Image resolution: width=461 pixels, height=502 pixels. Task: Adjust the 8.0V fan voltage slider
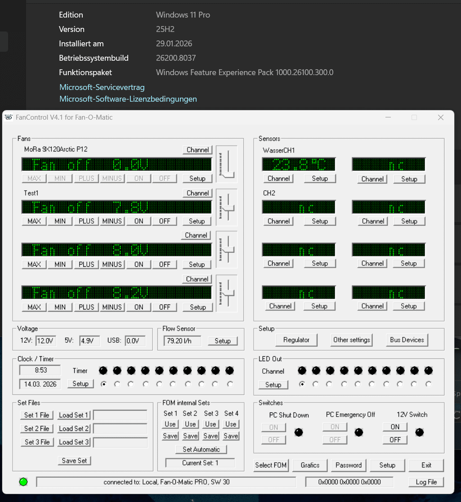[228, 251]
